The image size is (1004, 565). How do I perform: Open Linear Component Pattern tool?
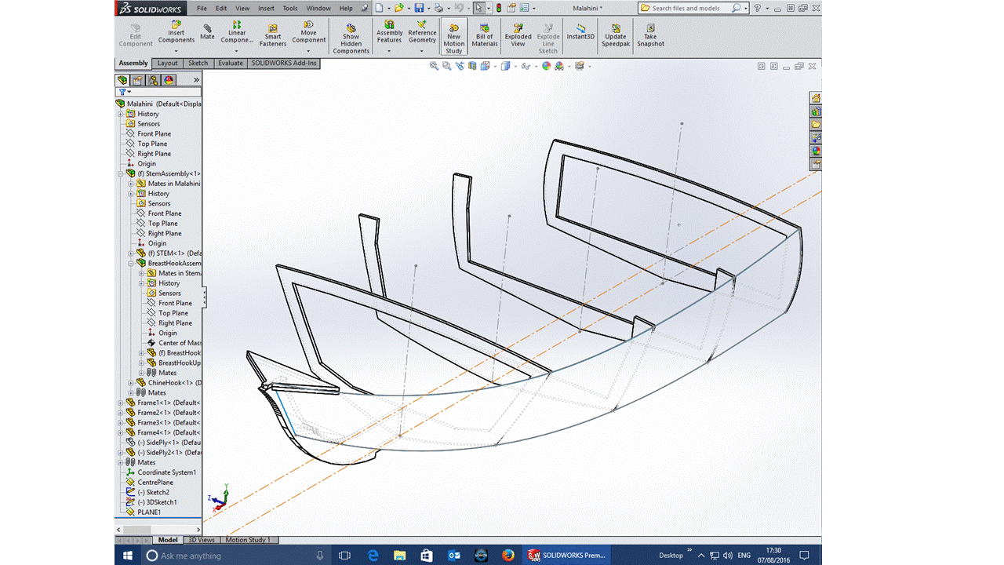tap(237, 32)
